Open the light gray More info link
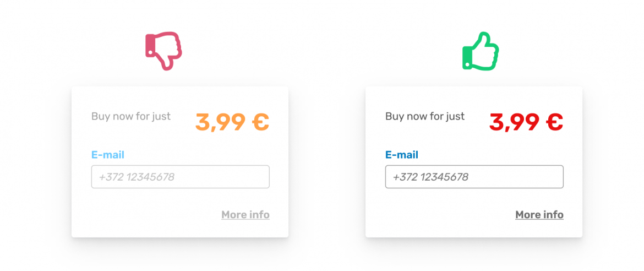The image size is (644, 271). click(245, 215)
